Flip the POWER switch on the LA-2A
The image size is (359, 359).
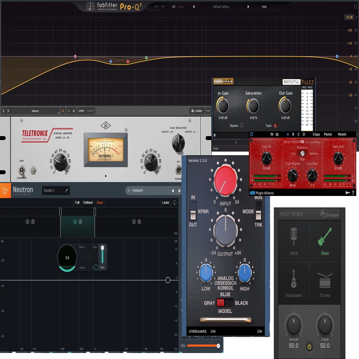[x=178, y=170]
